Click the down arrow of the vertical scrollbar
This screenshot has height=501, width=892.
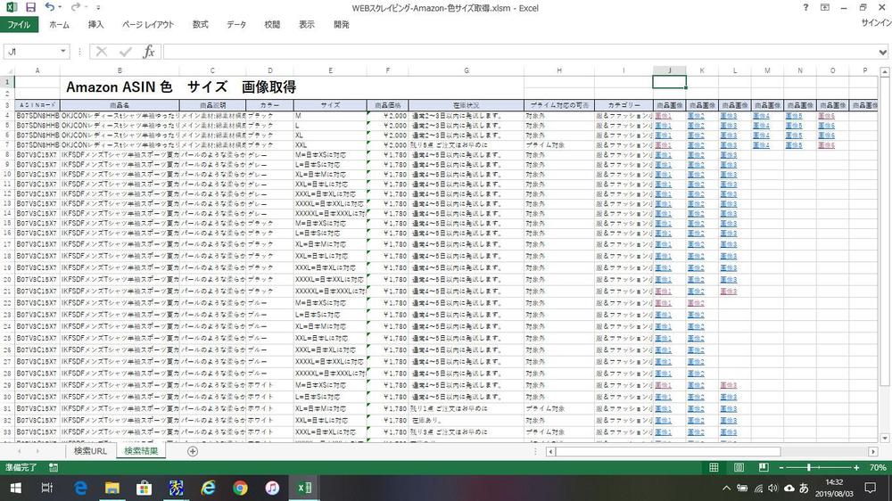(885, 438)
